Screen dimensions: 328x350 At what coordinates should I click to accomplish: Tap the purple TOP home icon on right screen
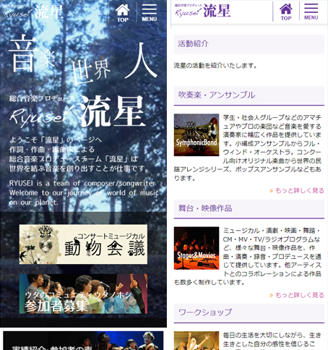click(286, 12)
